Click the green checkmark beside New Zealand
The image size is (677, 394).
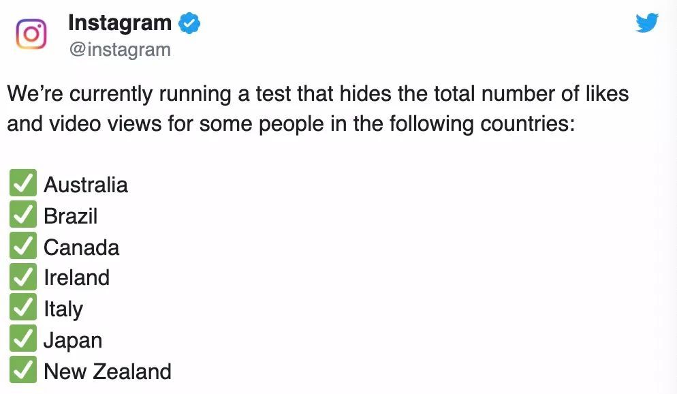pyautogui.click(x=22, y=370)
